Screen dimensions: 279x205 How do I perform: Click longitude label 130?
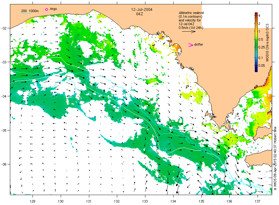pos(61,202)
